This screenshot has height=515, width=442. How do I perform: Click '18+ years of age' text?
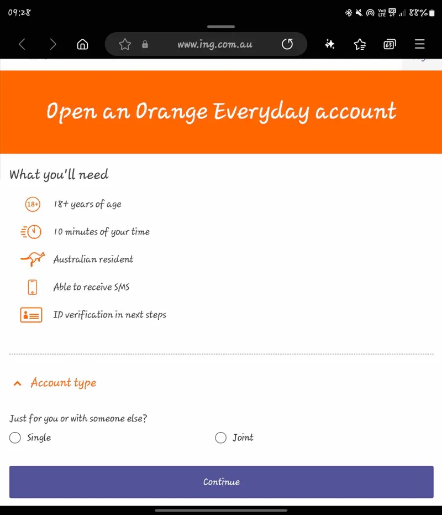[88, 204]
